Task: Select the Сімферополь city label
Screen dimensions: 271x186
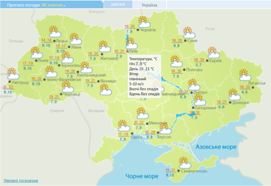Action: click(194, 171)
